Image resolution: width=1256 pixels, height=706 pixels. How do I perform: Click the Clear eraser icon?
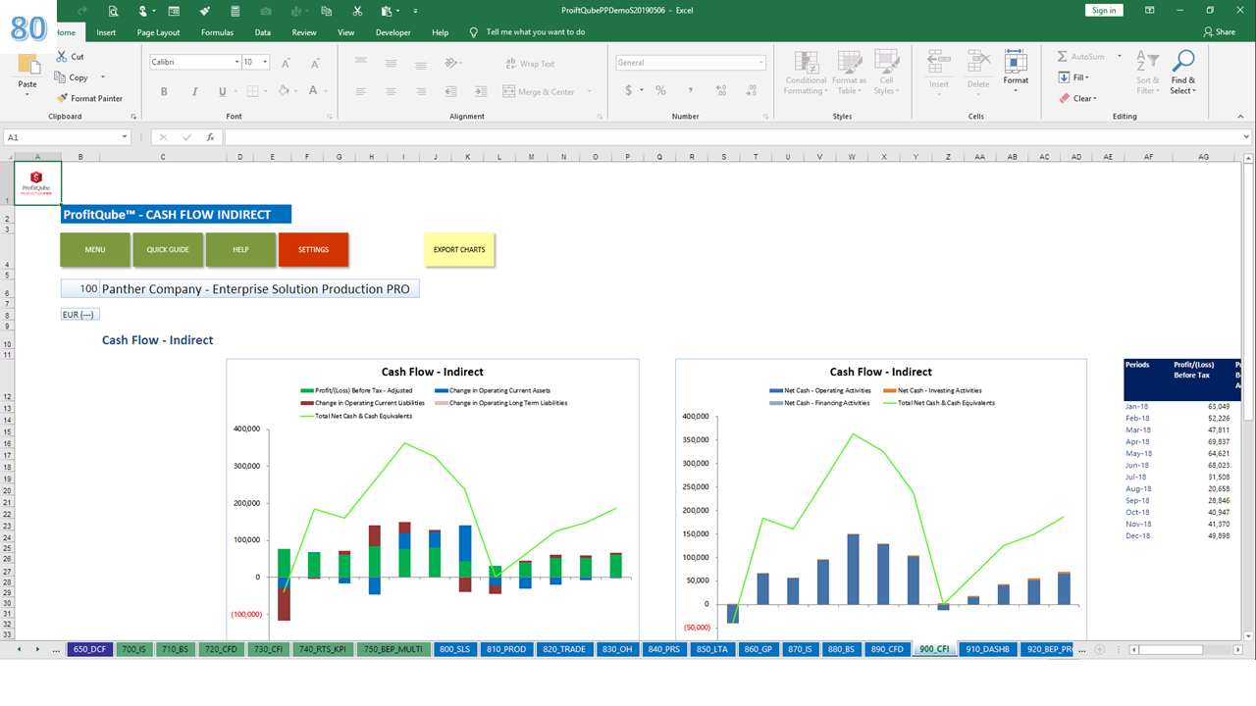pyautogui.click(x=1064, y=98)
